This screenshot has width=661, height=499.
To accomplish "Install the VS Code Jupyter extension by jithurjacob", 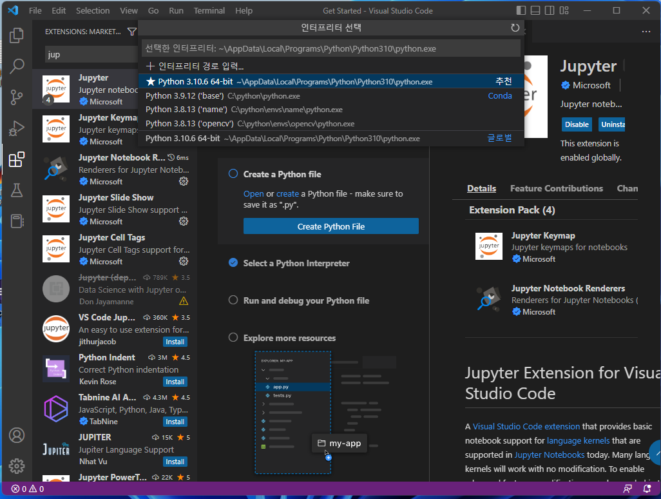I will tap(175, 342).
